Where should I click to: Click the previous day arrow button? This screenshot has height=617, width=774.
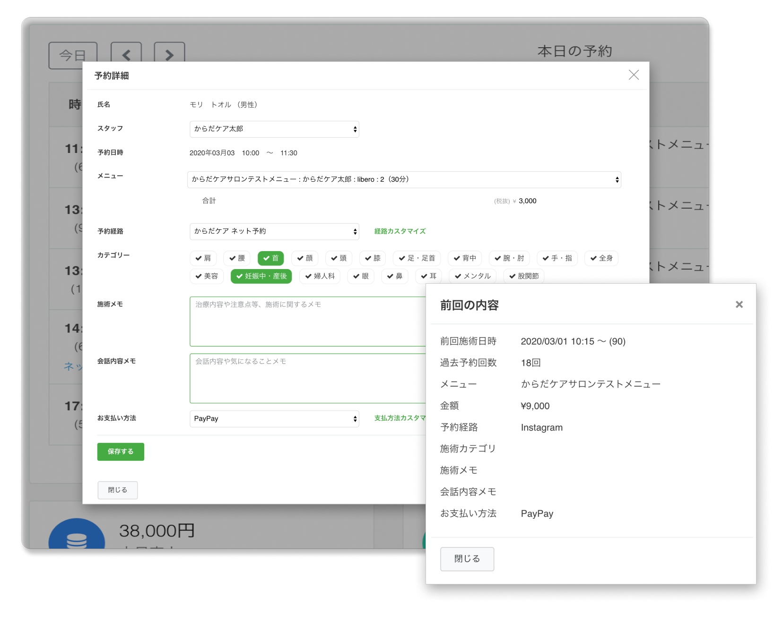(126, 55)
